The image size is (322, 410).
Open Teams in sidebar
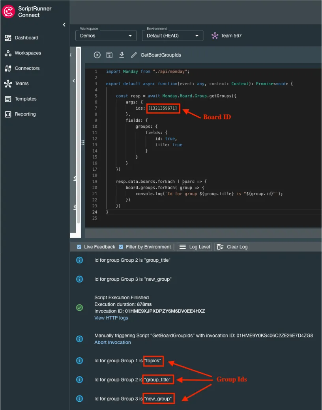coord(22,84)
